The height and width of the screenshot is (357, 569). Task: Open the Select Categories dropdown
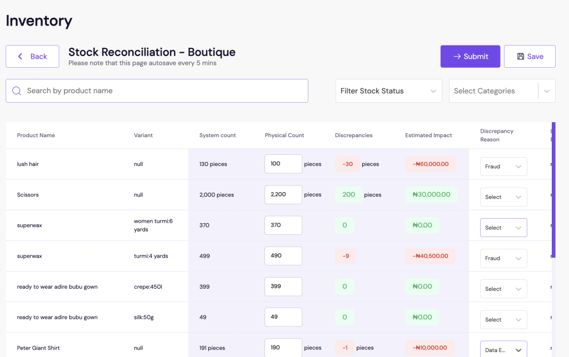(x=495, y=90)
